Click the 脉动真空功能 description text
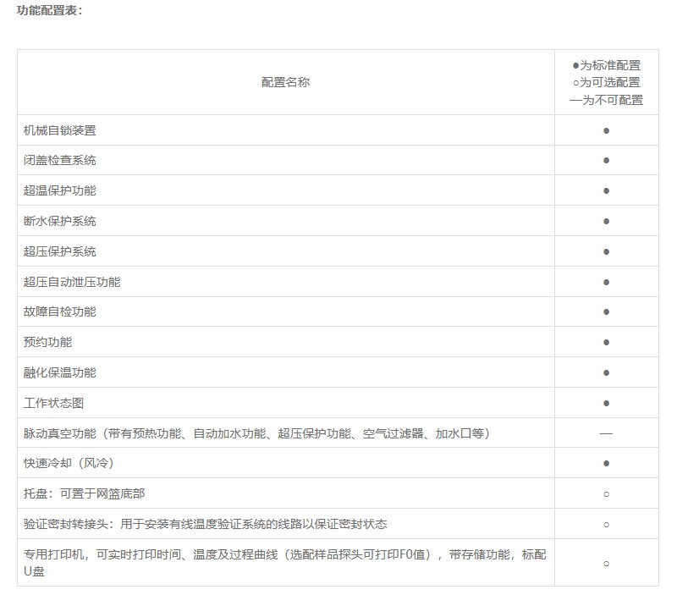This screenshot has height=595, width=677. (x=256, y=433)
